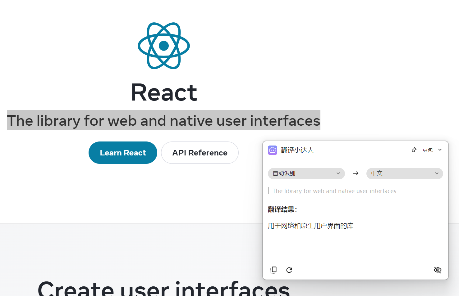Click the React heading text
This screenshot has height=296, width=459.
click(164, 92)
